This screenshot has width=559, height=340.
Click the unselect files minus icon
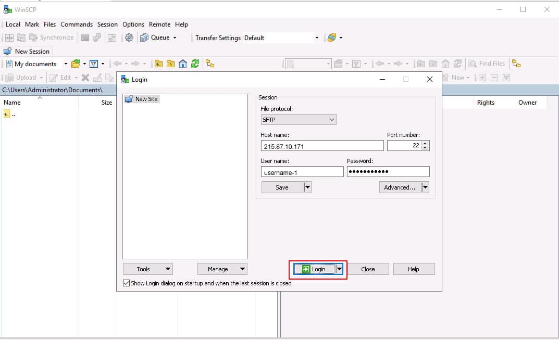[x=494, y=78]
